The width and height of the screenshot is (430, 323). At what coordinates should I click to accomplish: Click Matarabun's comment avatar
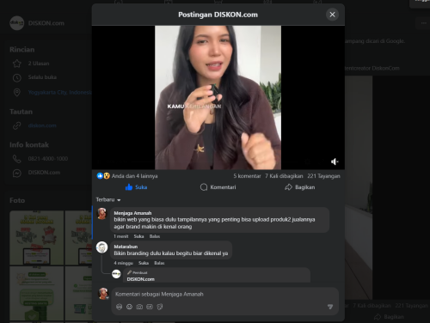click(x=101, y=247)
